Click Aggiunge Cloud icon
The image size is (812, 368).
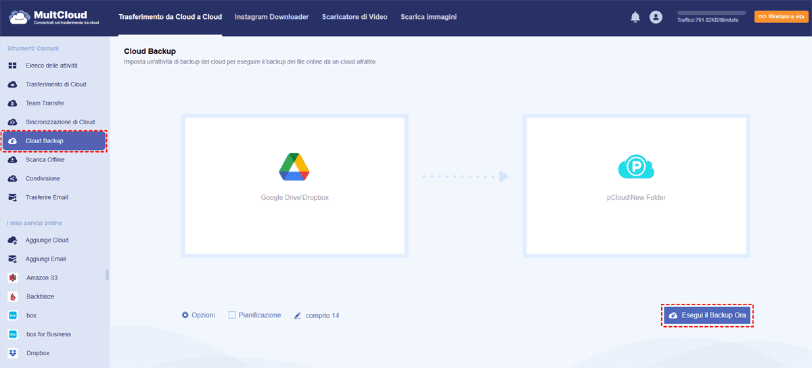point(12,240)
